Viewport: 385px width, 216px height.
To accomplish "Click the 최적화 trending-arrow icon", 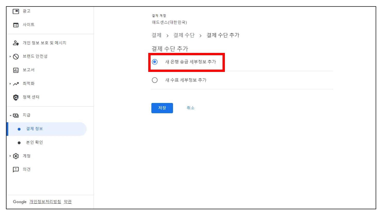I will click(16, 83).
